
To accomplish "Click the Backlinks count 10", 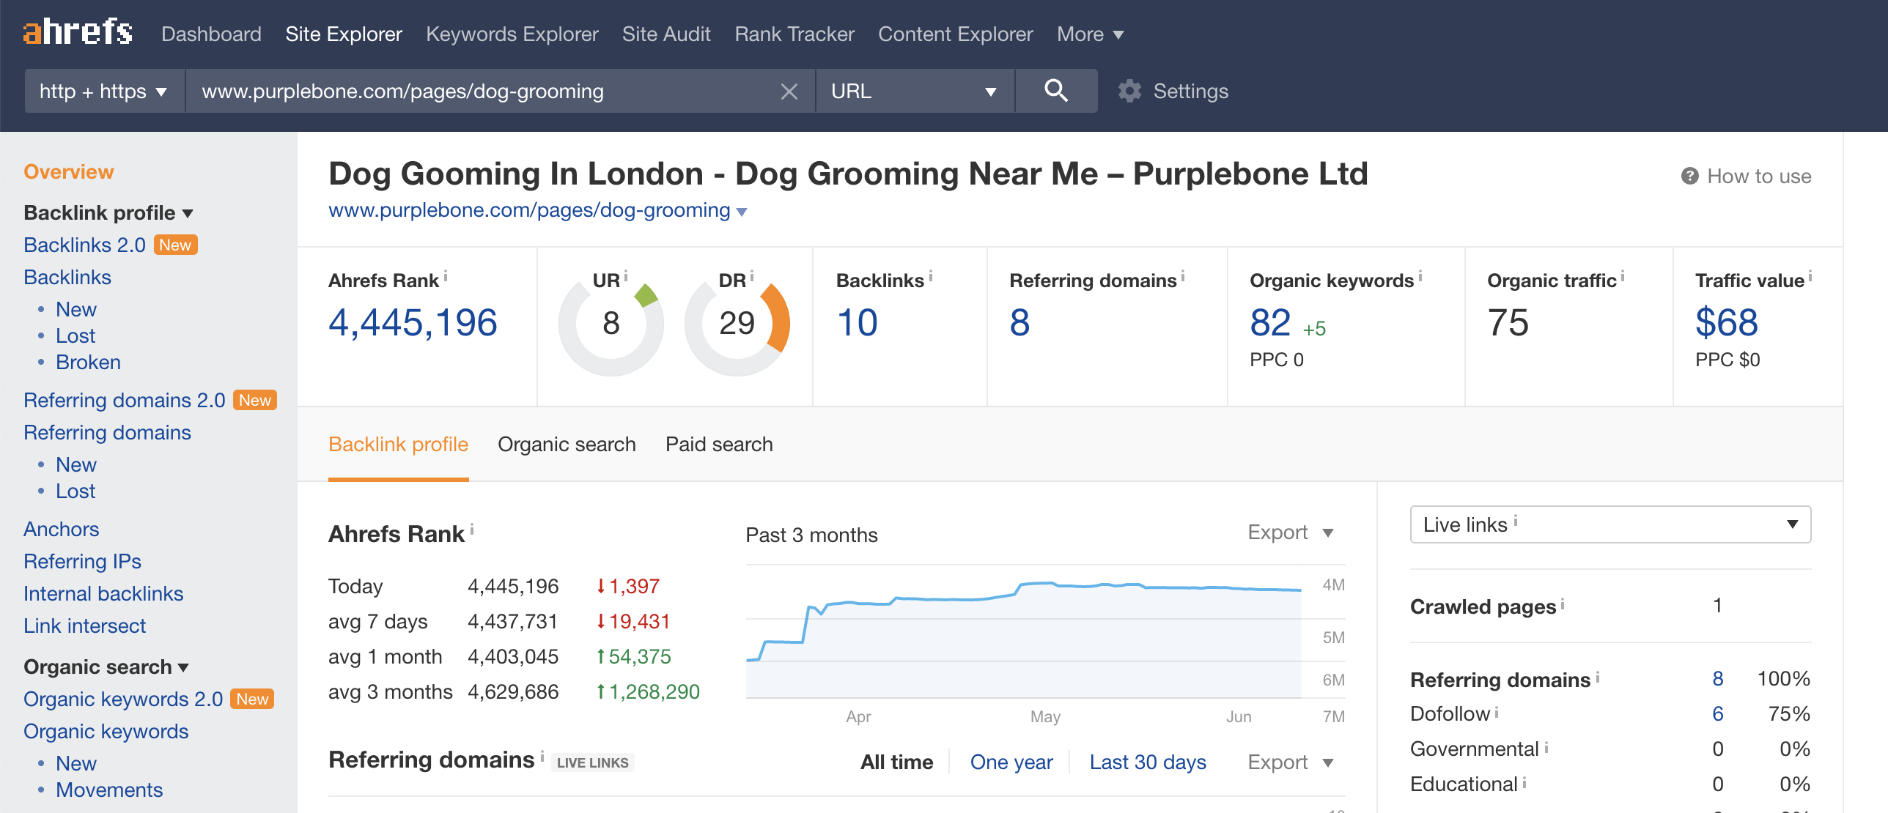I will click(857, 323).
